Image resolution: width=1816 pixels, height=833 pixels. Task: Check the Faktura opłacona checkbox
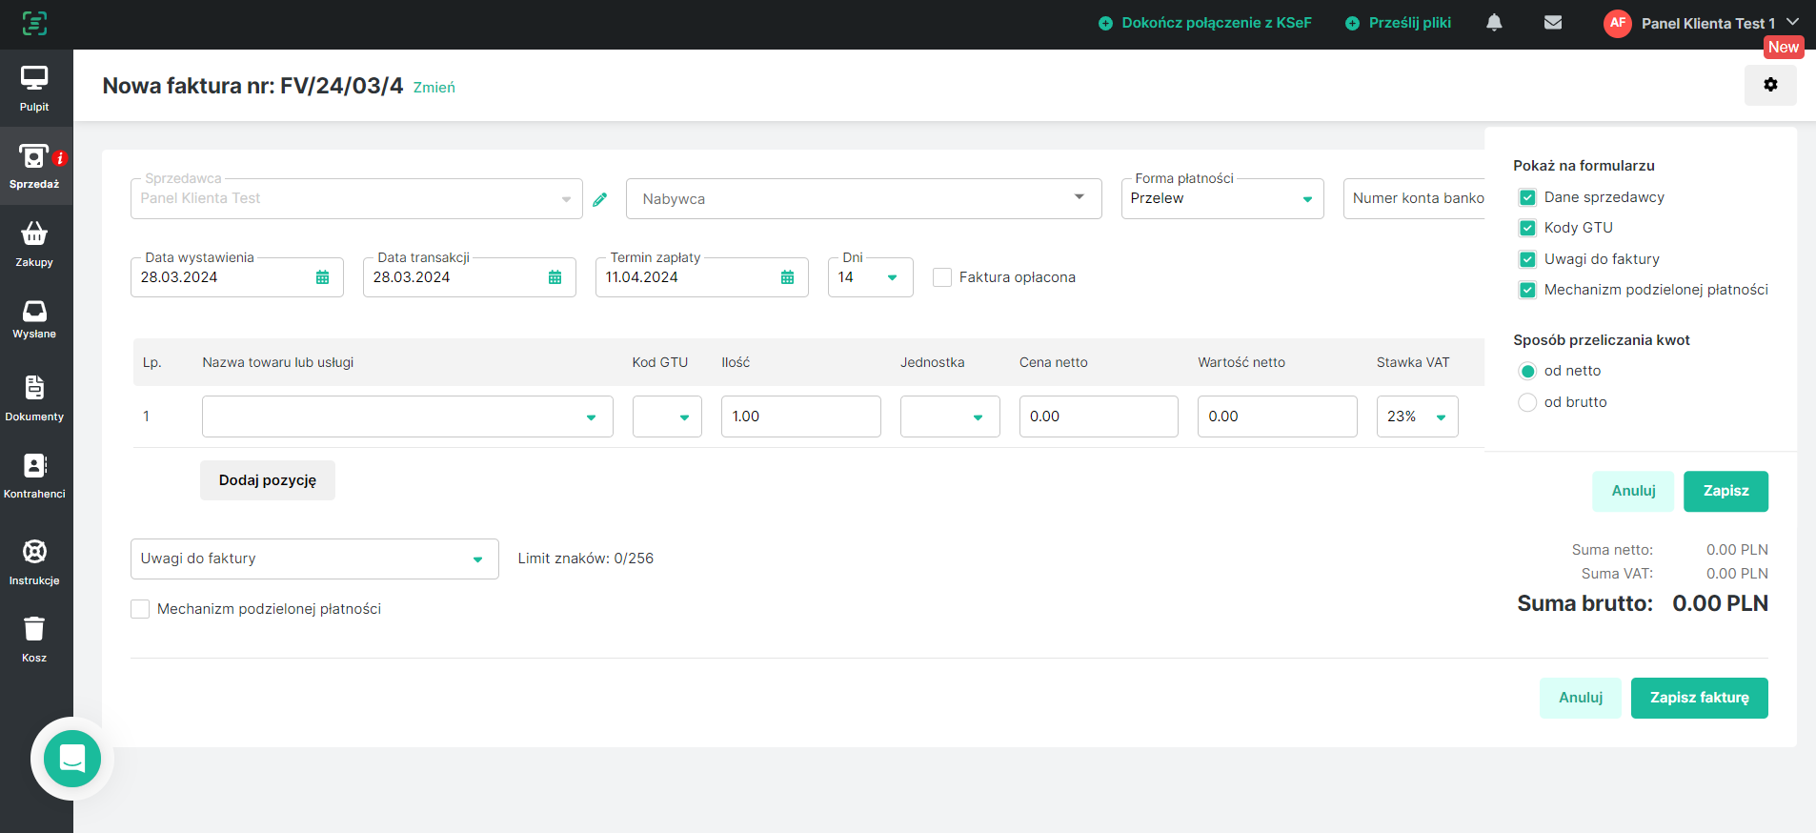942,277
